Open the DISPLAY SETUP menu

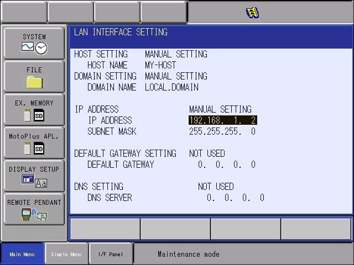tap(34, 176)
